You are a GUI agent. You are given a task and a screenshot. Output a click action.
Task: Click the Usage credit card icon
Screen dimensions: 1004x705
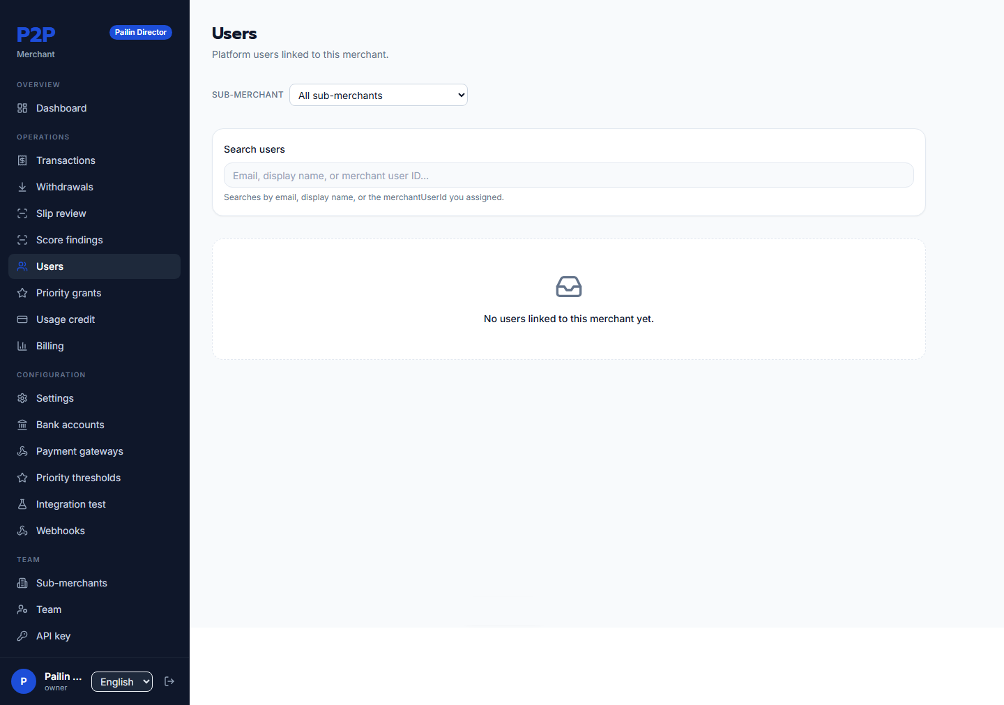click(22, 319)
